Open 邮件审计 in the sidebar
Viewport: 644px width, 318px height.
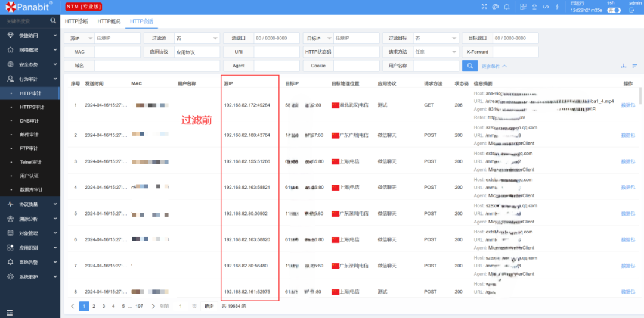tap(30, 135)
